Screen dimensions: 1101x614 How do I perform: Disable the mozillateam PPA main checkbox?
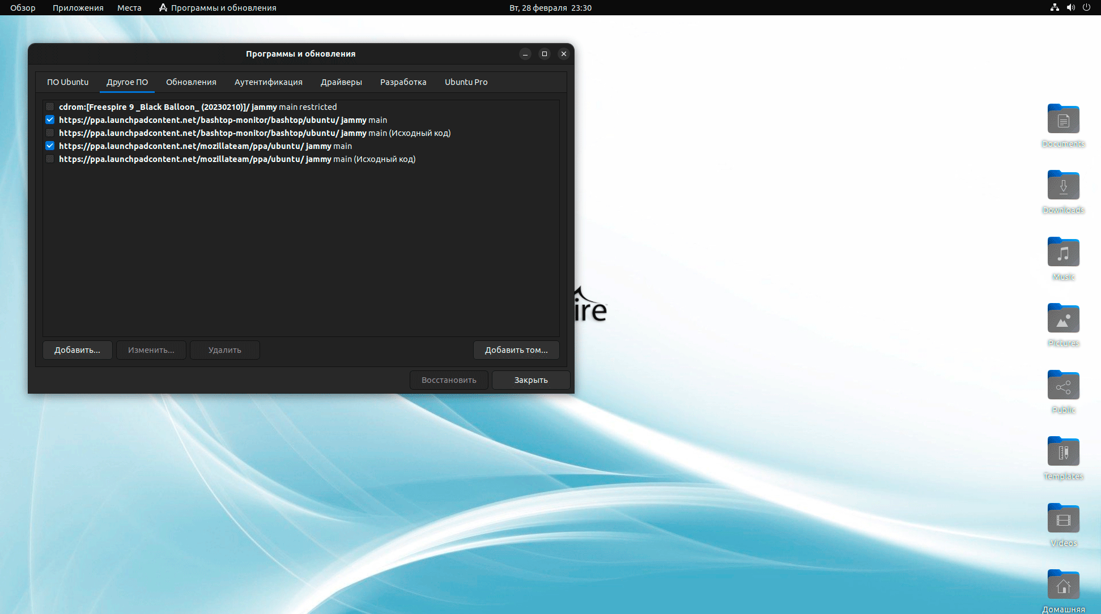(x=50, y=146)
